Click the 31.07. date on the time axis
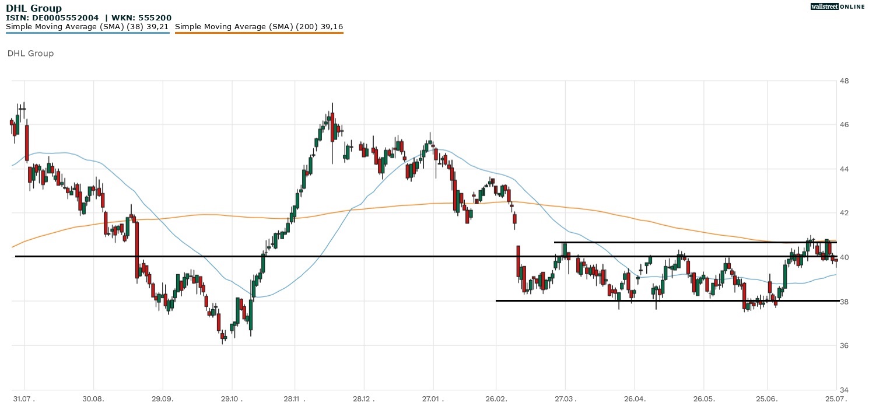Viewport: 869px width, 402px height. tap(24, 398)
